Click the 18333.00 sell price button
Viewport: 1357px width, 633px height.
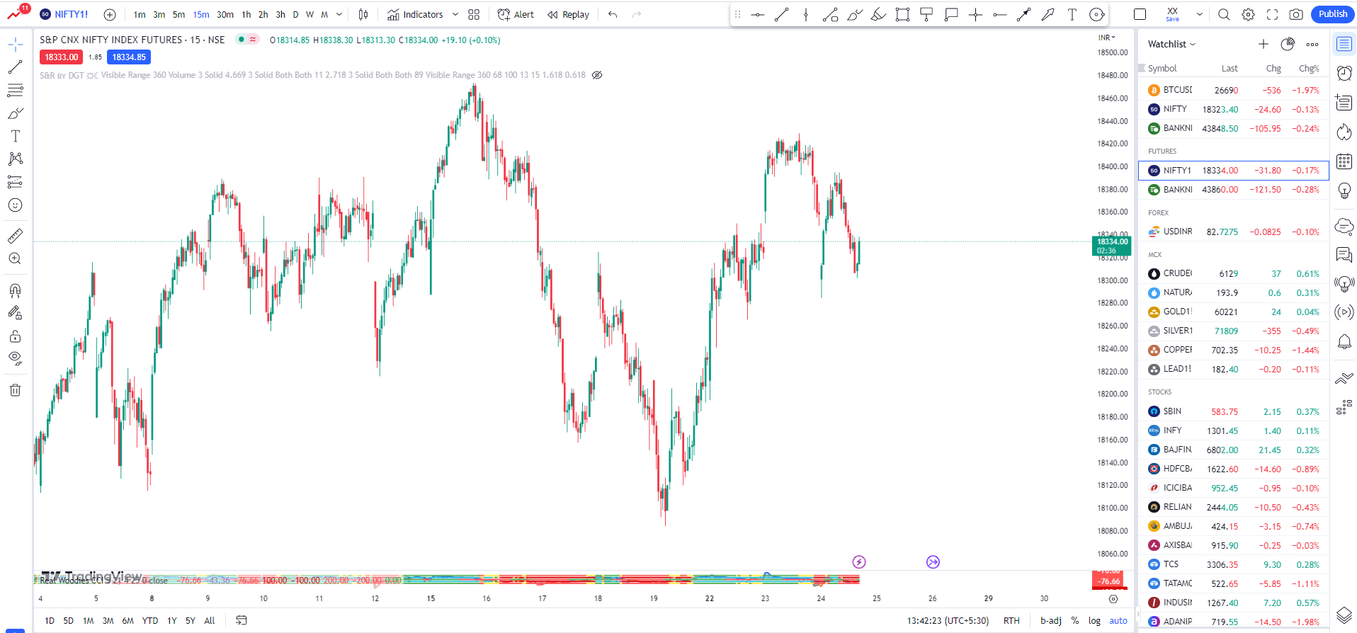click(61, 57)
